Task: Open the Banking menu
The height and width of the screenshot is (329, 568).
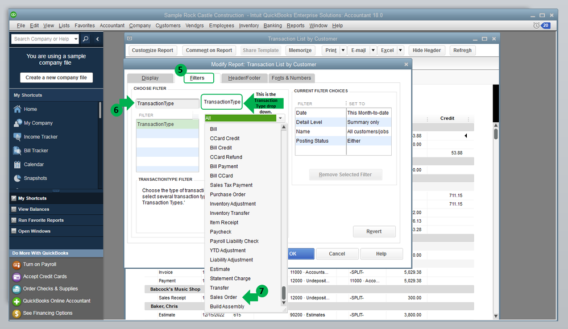Action: pyautogui.click(x=272, y=26)
